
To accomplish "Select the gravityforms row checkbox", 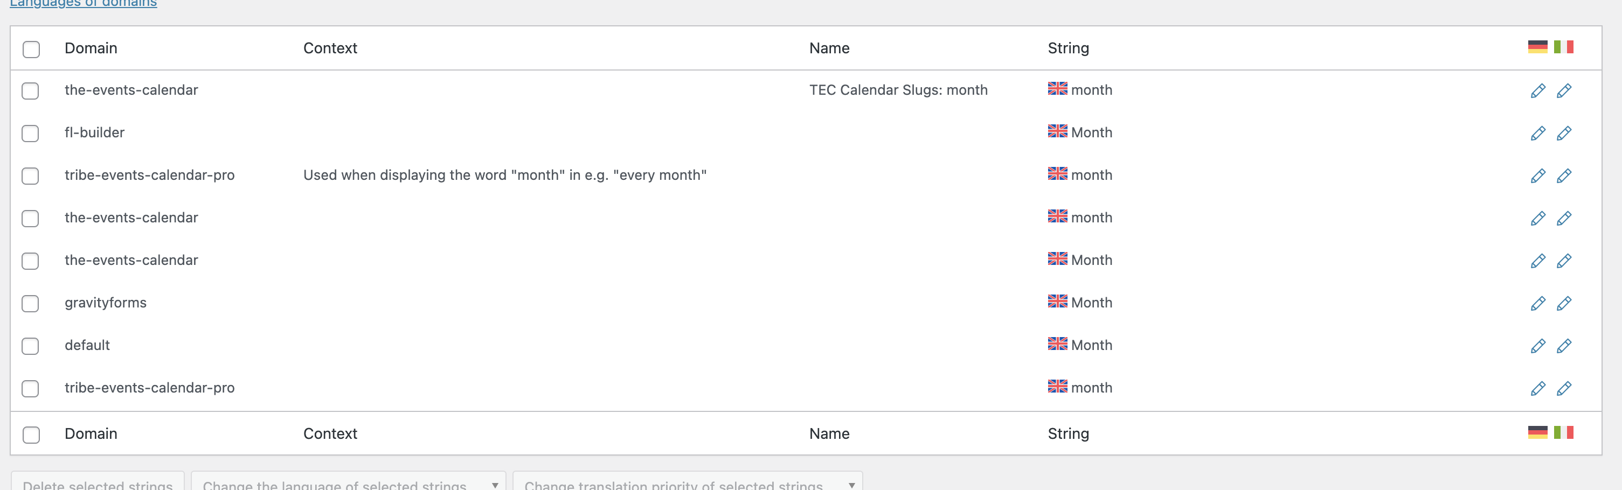I will point(30,303).
